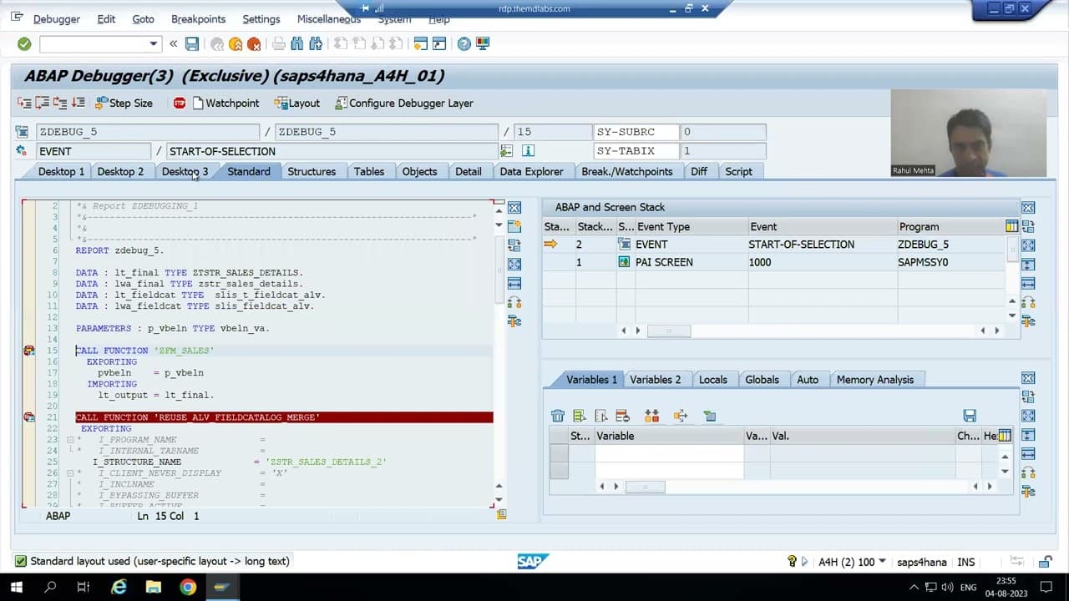Click the SY-SUBRC field name box

636,132
